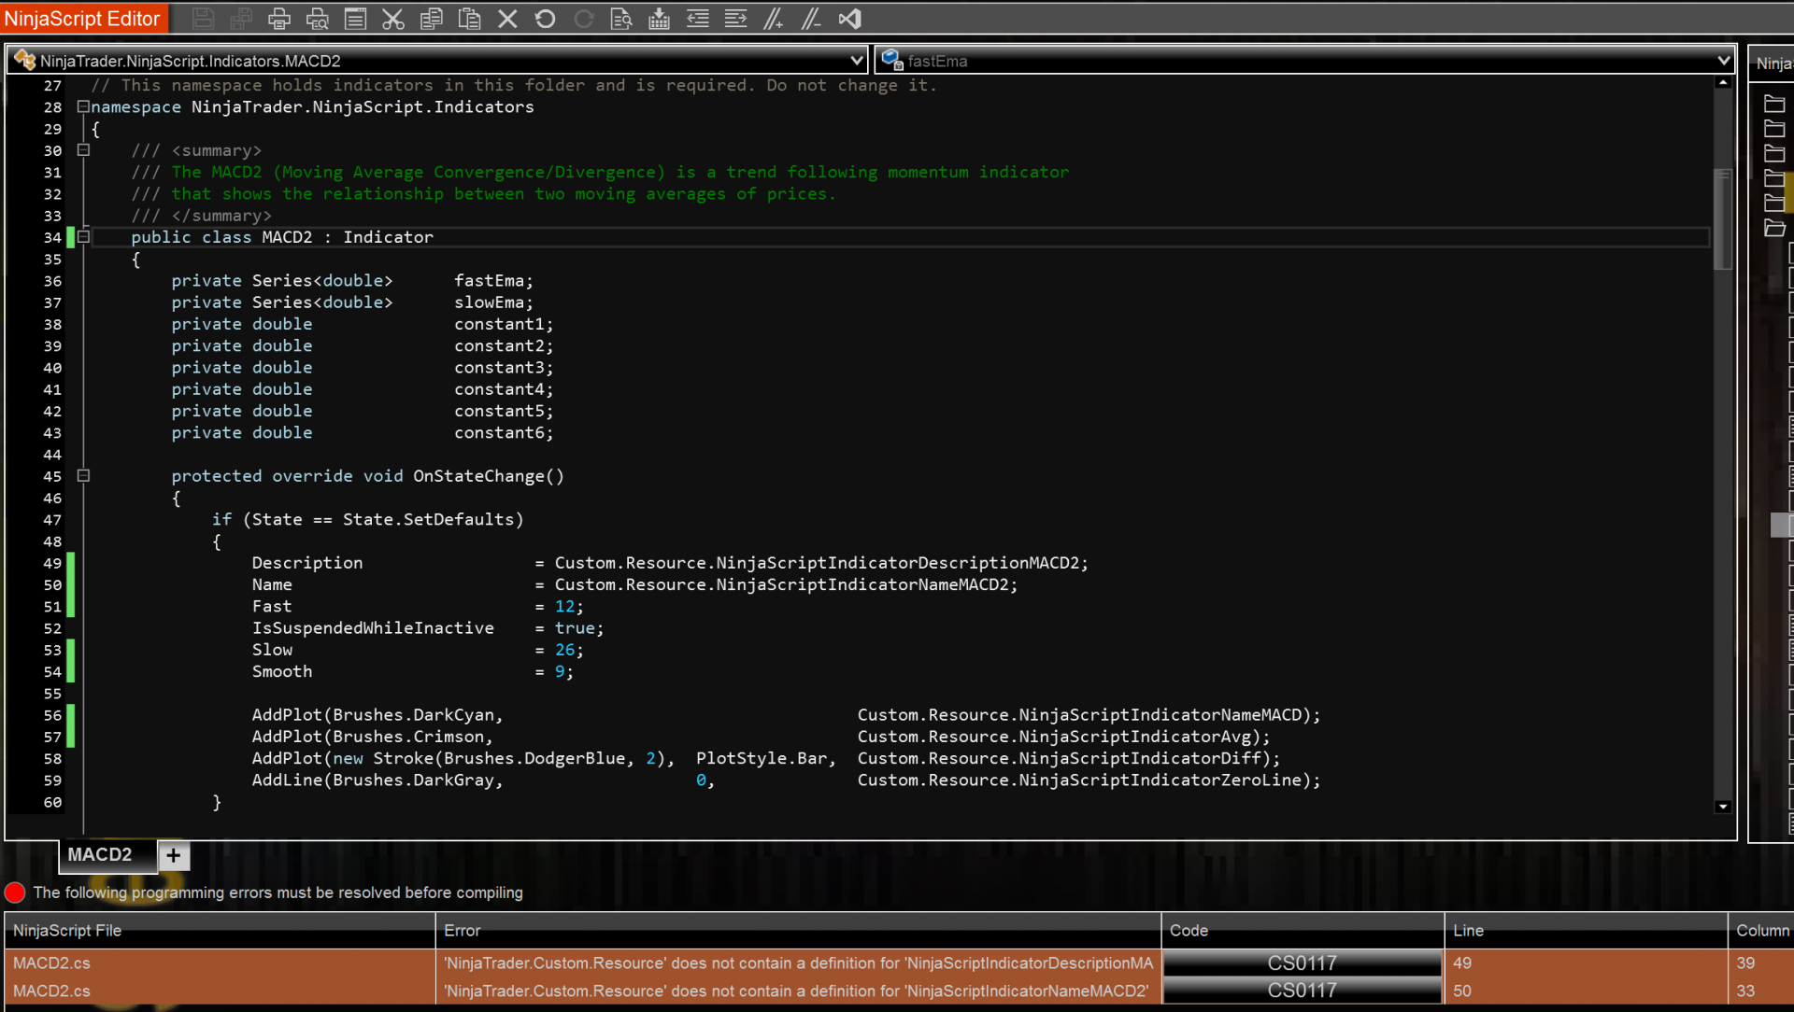
Task: Click the Uncomment selection icon
Action: coord(812,19)
